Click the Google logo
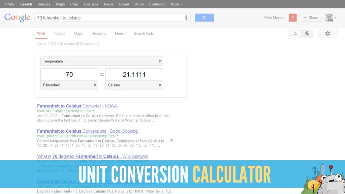Screen dimensions: 345x194 pyautogui.click(x=17, y=18)
